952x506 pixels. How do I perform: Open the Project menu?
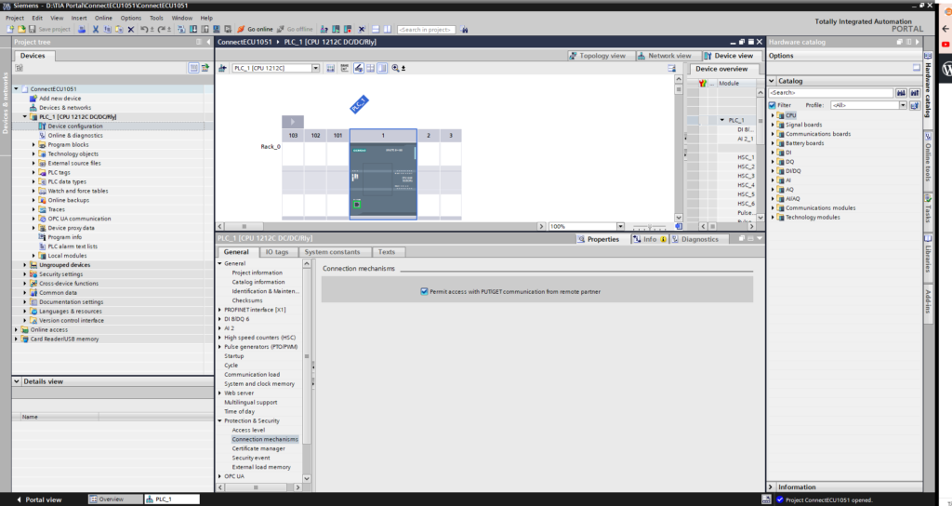(15, 19)
